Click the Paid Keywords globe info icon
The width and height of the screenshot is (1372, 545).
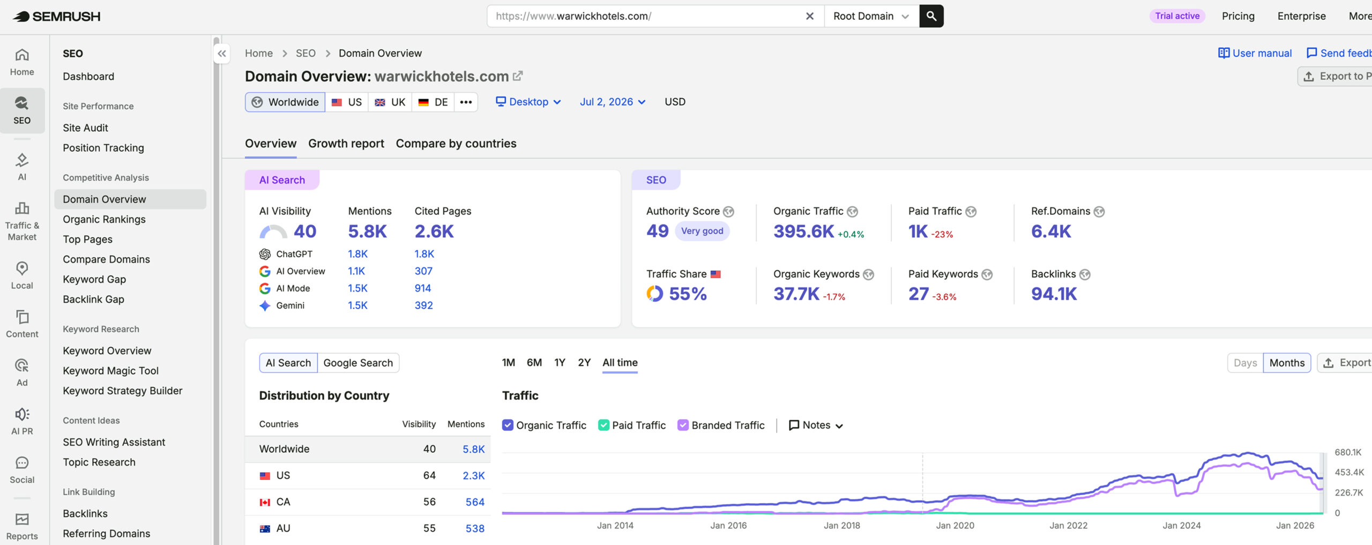coord(987,274)
